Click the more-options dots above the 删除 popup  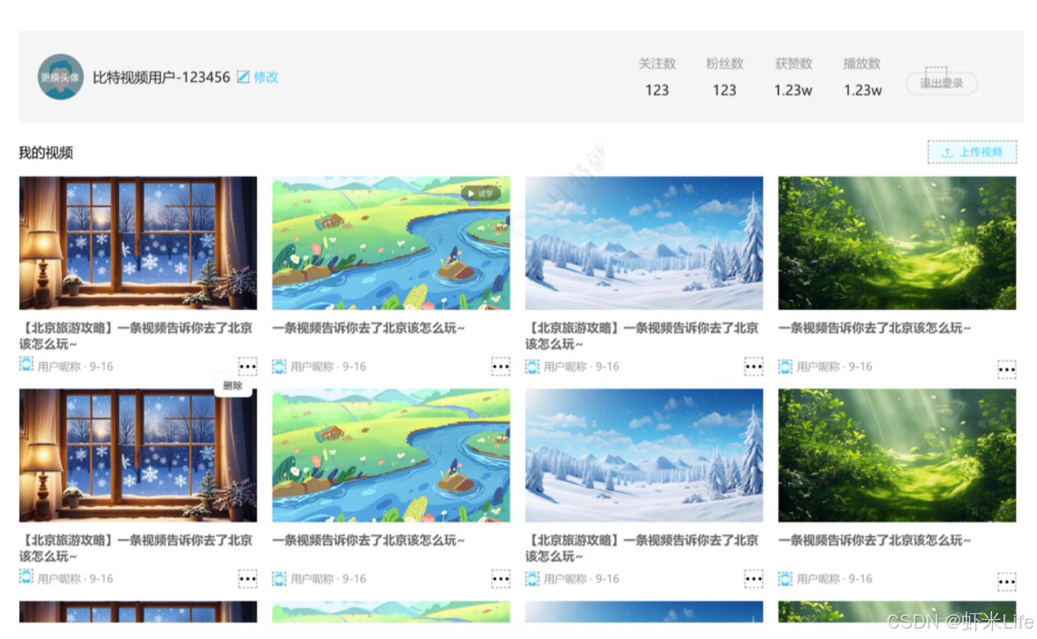click(x=248, y=366)
